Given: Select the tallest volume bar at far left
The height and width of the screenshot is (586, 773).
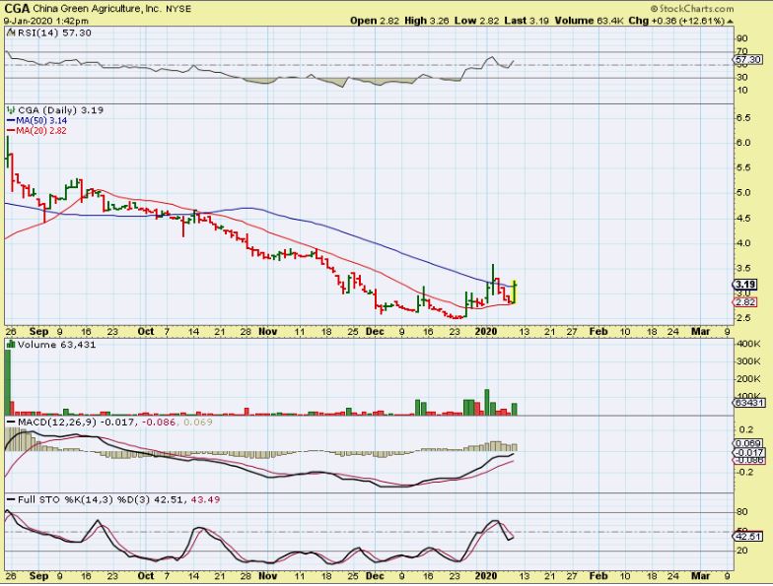Looking at the screenshot, I should 8,381.
